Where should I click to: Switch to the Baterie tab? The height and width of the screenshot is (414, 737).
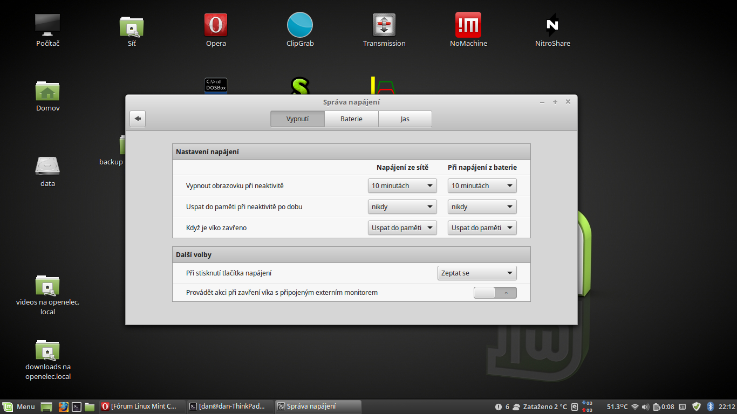(x=351, y=119)
